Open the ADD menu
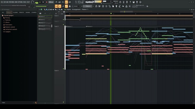 click(x=8, y=2)
